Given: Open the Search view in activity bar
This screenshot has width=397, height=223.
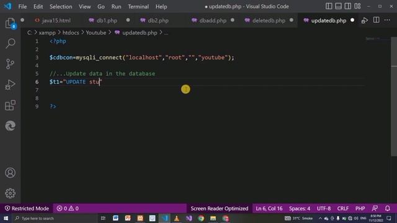Looking at the screenshot, I should click(10, 43).
